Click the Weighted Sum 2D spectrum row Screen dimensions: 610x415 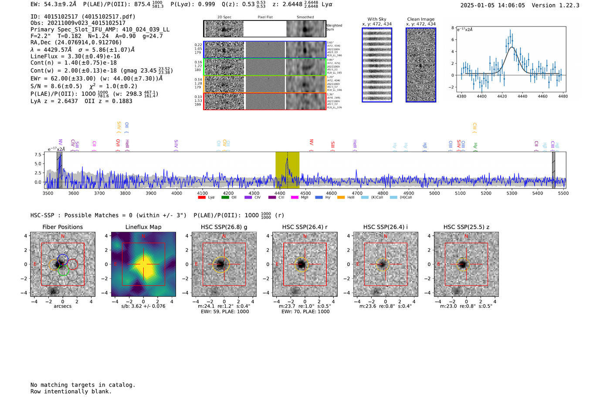(264, 29)
